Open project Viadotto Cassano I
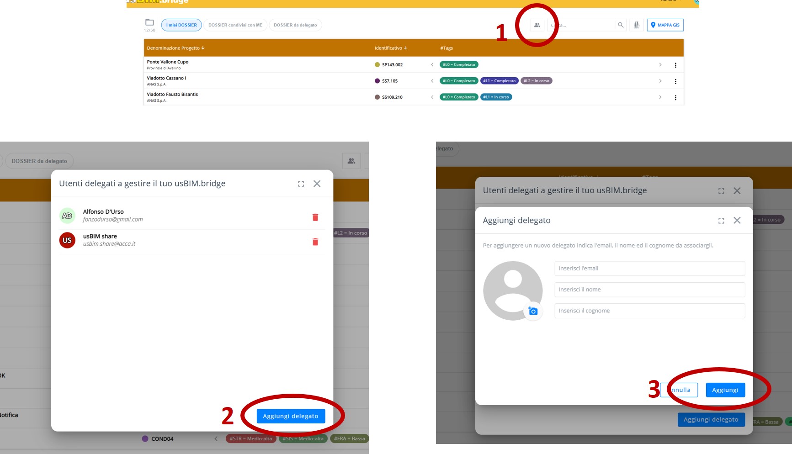792x454 pixels. tap(166, 78)
